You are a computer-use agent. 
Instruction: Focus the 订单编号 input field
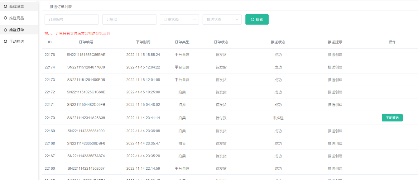(71, 19)
